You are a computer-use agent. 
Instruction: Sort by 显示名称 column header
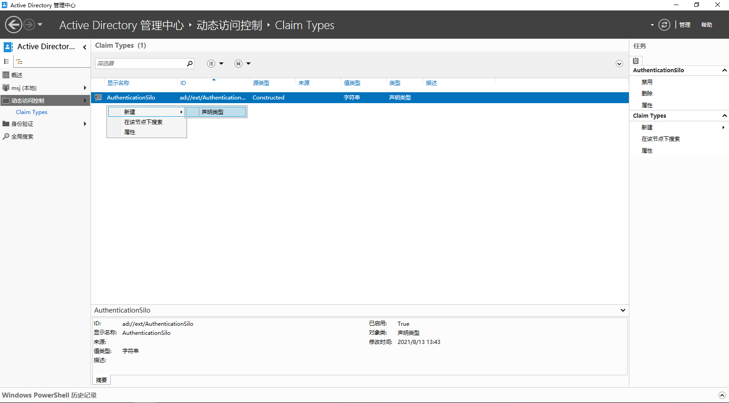(x=118, y=83)
